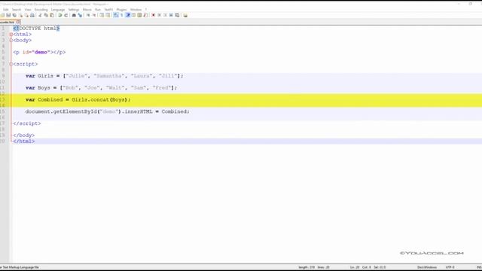
Task: Collapse the body tag fold marker
Action: 11,40
